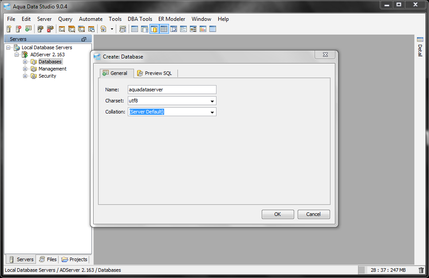Click the third magnifier window icon with blue bar

81,29
